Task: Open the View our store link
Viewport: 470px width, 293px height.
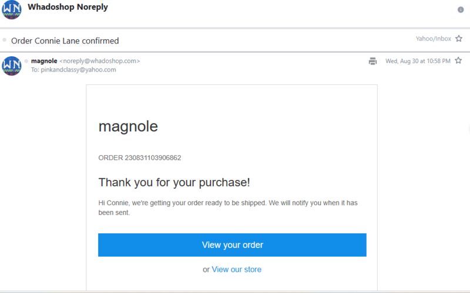Action: click(237, 270)
